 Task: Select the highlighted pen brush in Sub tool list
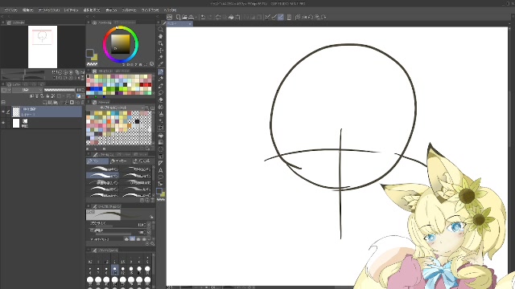click(x=102, y=175)
